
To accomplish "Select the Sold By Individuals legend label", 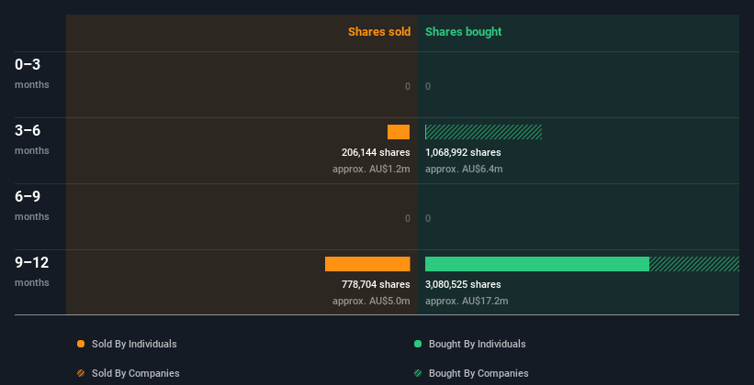I will point(134,344).
